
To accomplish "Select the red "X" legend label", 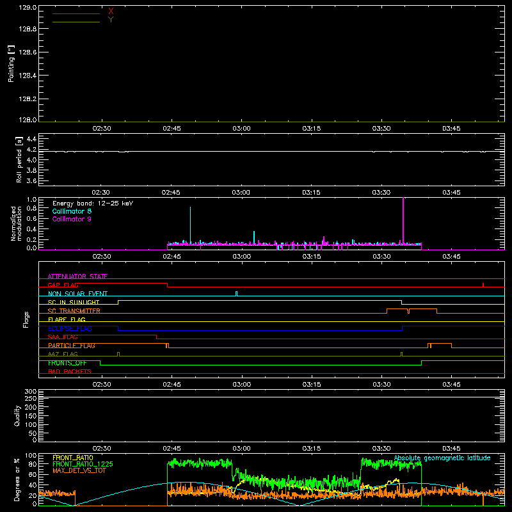I will point(111,12).
